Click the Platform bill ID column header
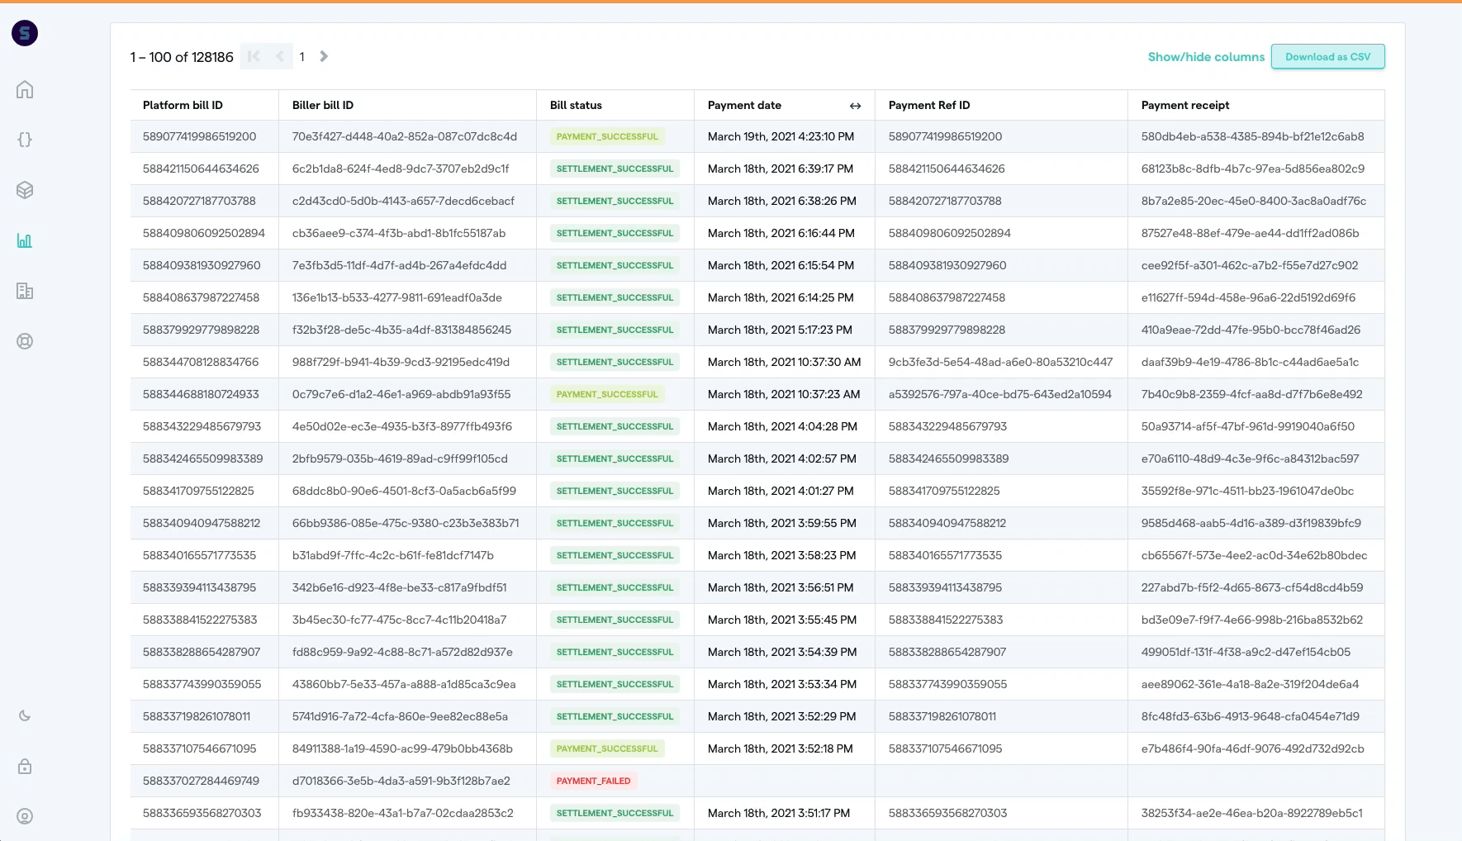 click(x=183, y=105)
